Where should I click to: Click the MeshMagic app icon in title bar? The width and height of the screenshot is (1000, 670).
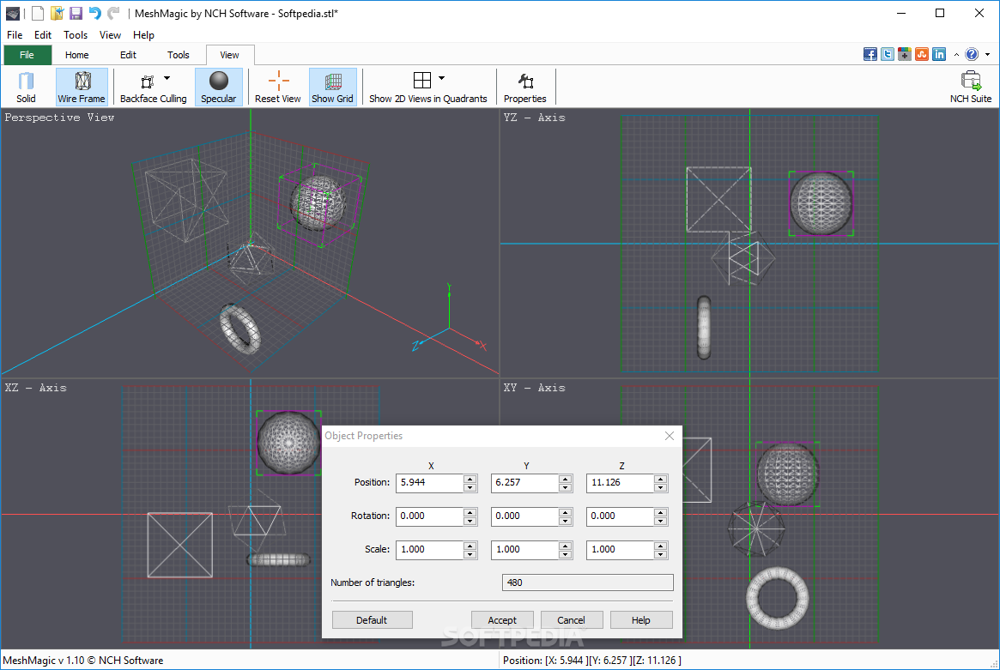[13, 14]
